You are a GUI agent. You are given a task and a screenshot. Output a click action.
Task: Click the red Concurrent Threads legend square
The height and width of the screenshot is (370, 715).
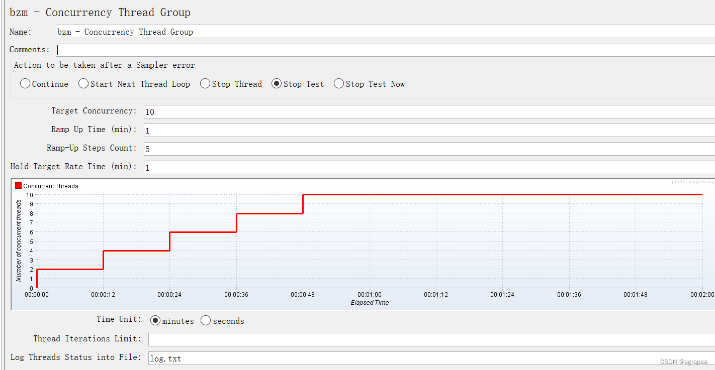[18, 185]
